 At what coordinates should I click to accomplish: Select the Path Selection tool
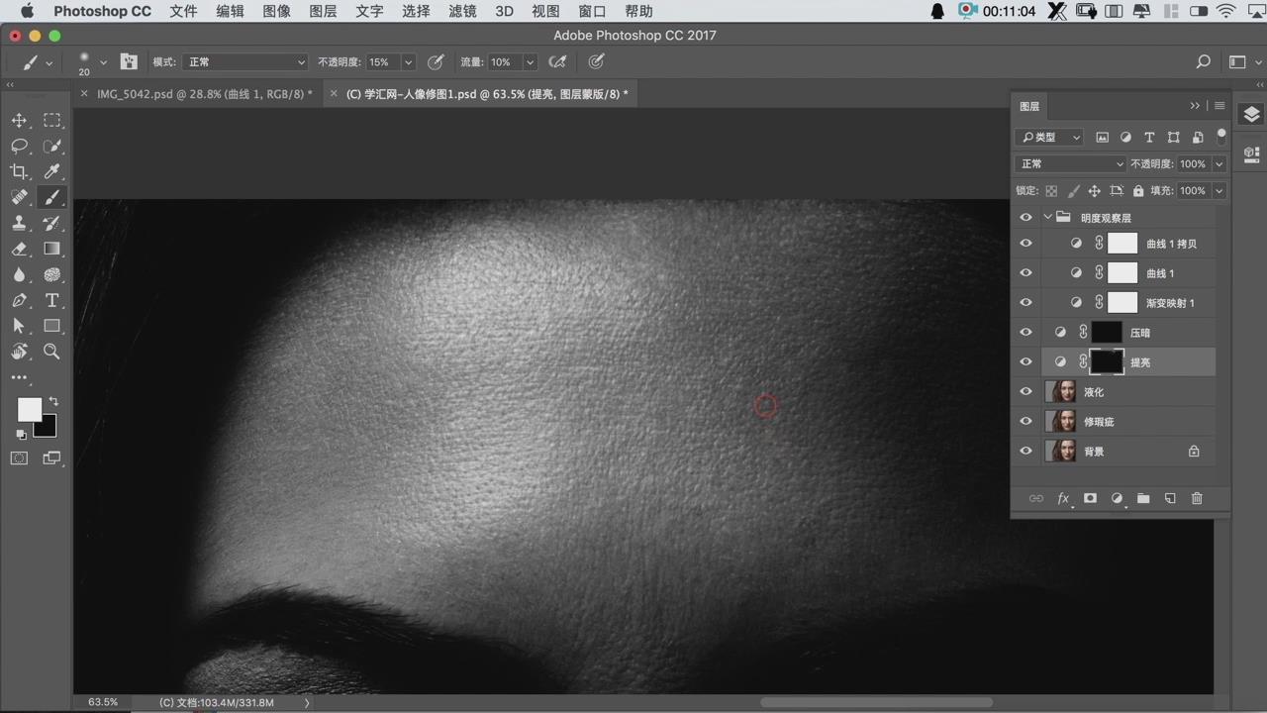tap(19, 326)
